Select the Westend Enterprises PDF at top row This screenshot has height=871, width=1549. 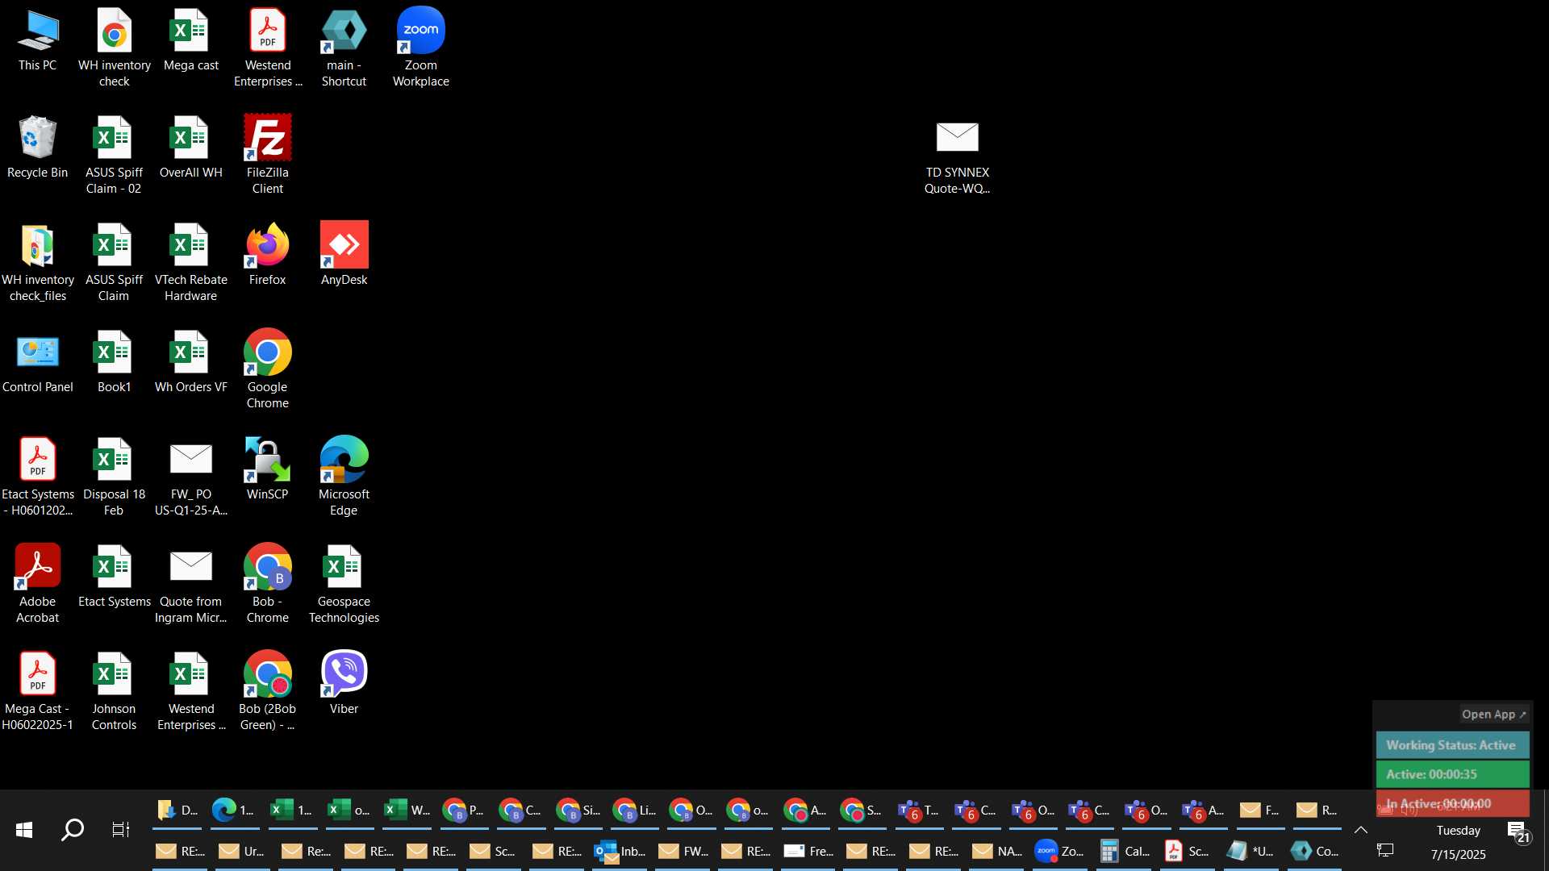268,47
